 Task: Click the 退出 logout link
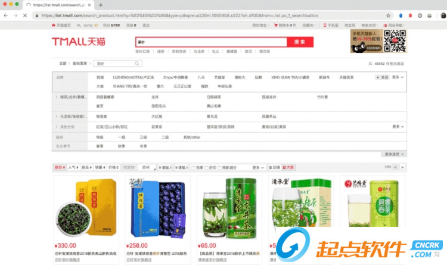coord(146,25)
